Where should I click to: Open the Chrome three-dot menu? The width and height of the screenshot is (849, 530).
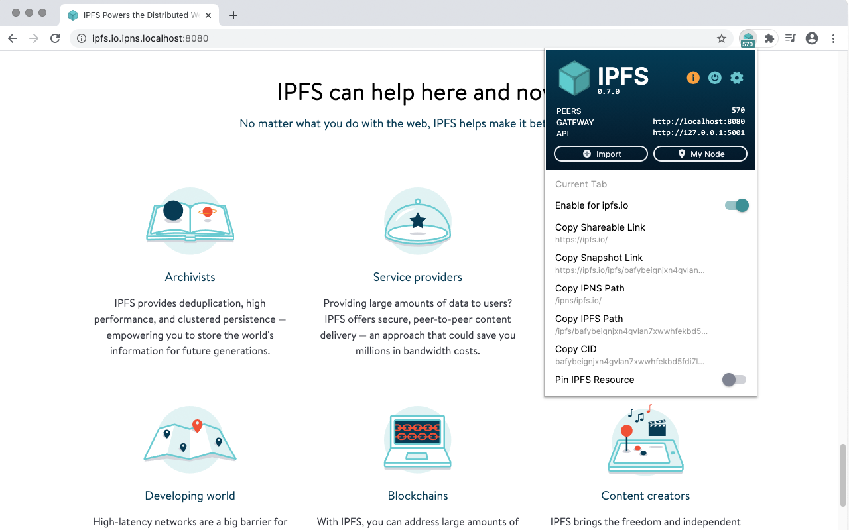[x=833, y=38]
